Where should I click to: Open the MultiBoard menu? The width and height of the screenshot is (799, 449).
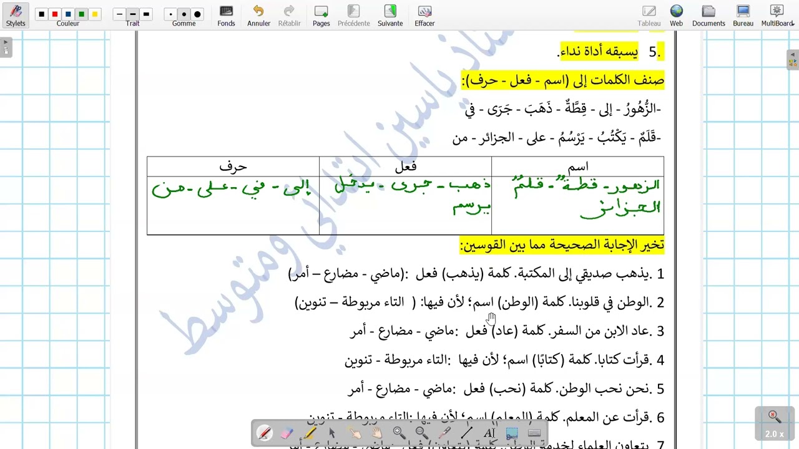777,16
